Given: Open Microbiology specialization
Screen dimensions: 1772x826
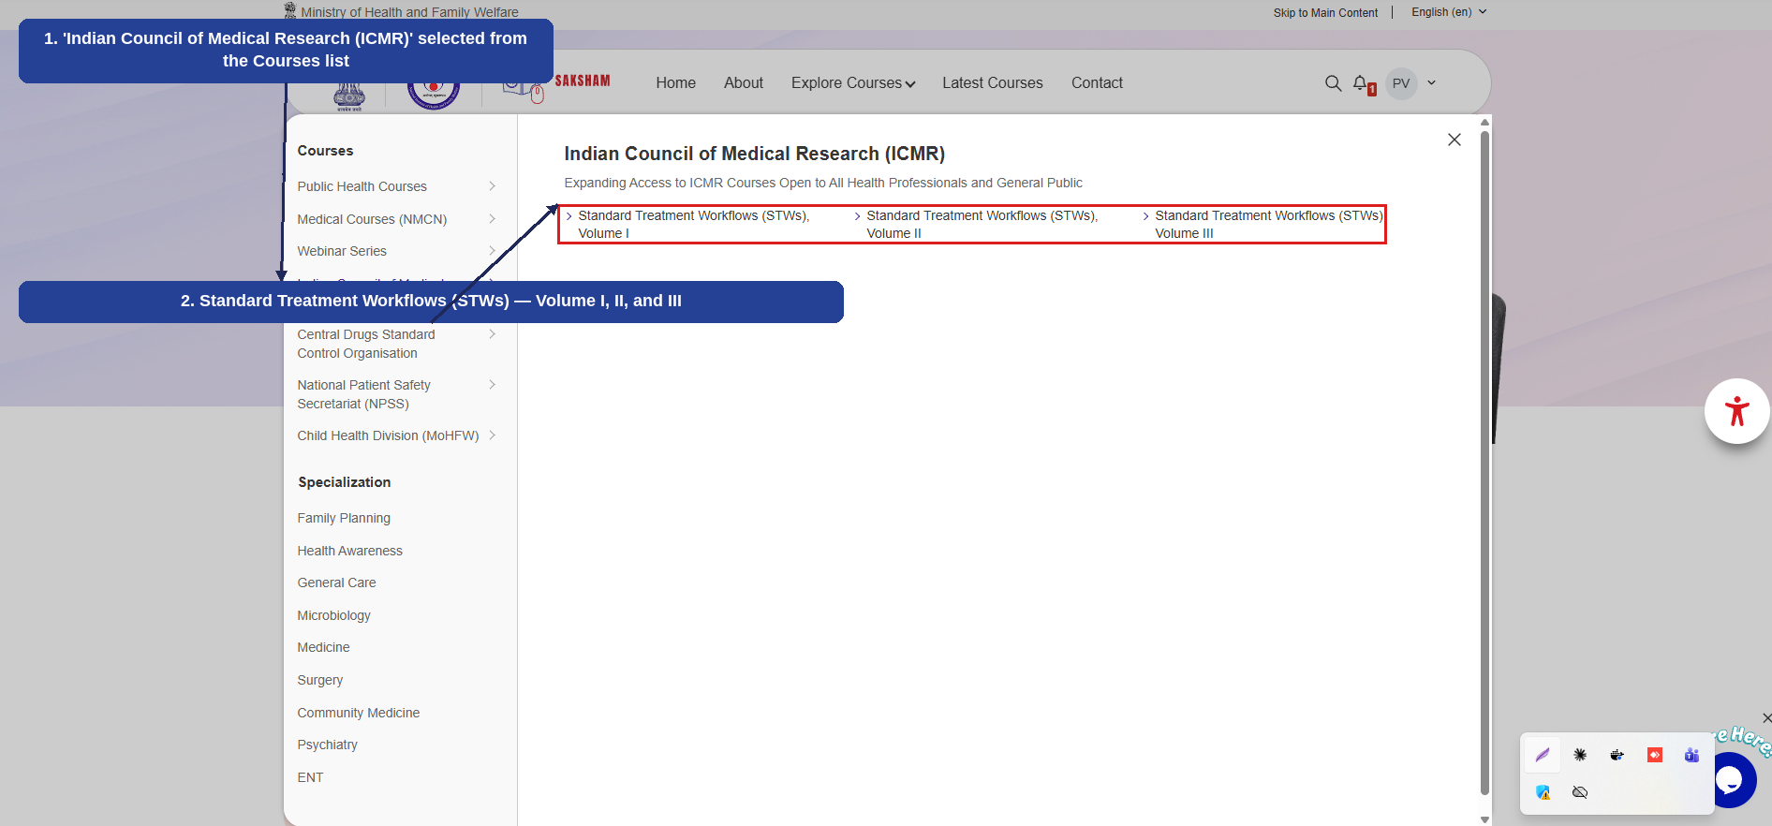Looking at the screenshot, I should (x=333, y=615).
